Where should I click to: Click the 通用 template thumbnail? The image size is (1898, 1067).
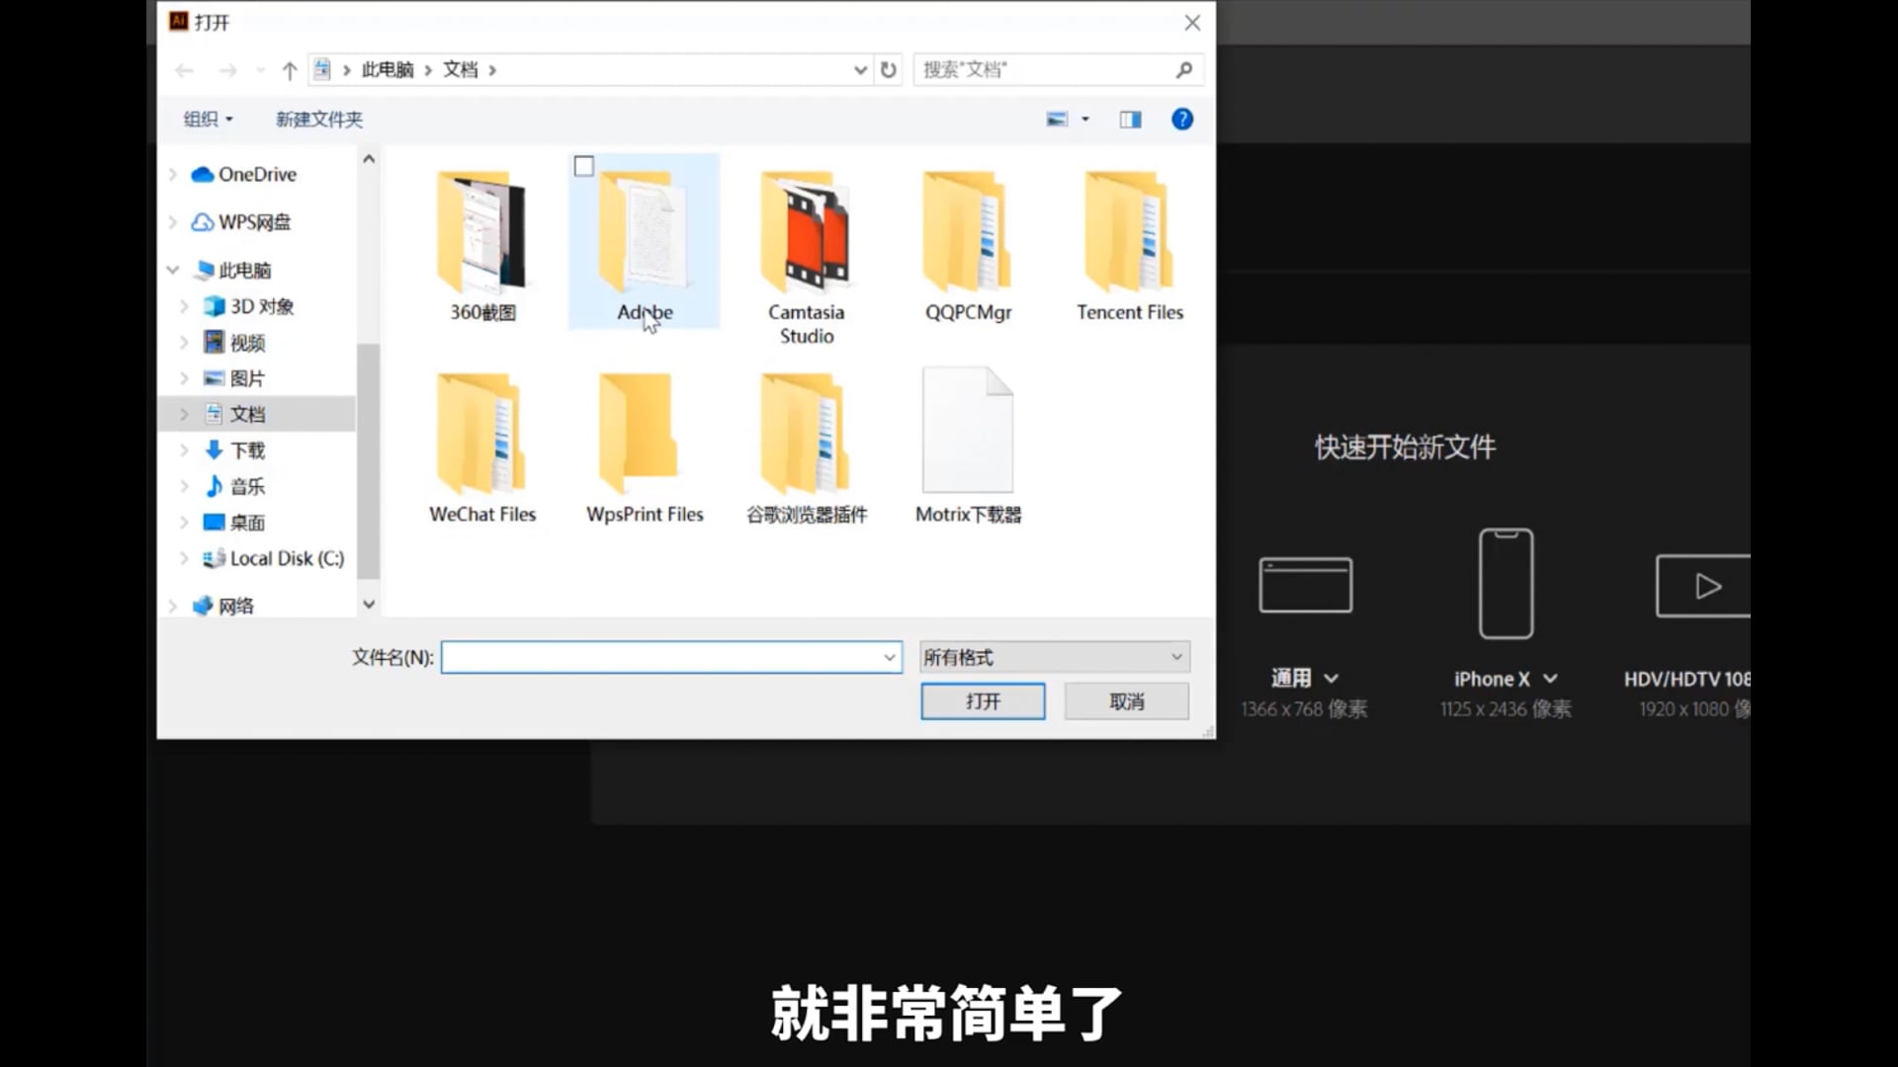pos(1305,584)
